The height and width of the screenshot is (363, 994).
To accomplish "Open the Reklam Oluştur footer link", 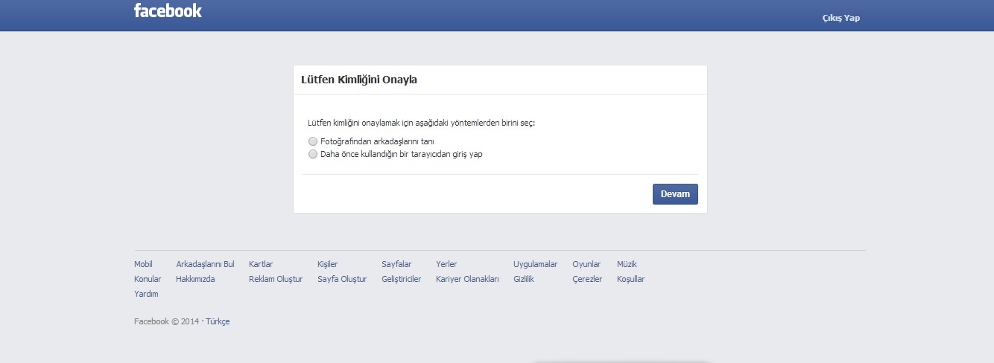I will pos(276,279).
